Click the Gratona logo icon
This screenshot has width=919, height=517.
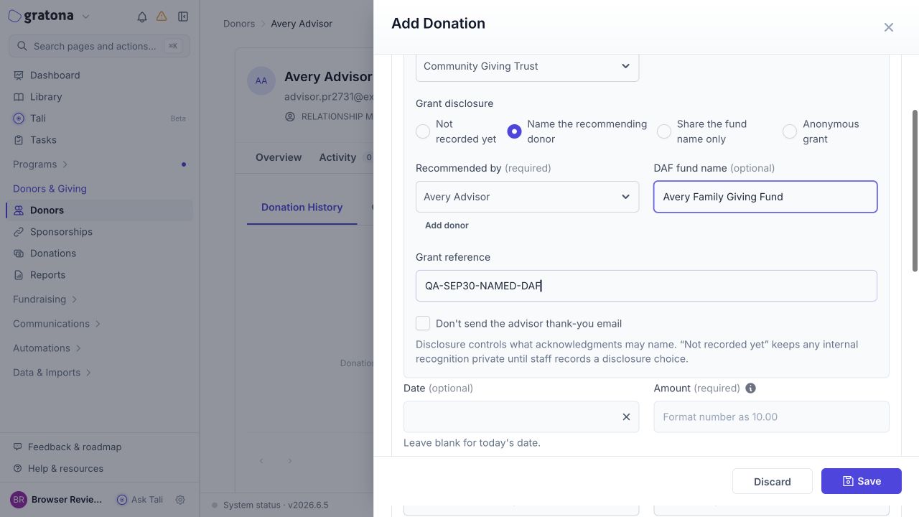pos(14,16)
